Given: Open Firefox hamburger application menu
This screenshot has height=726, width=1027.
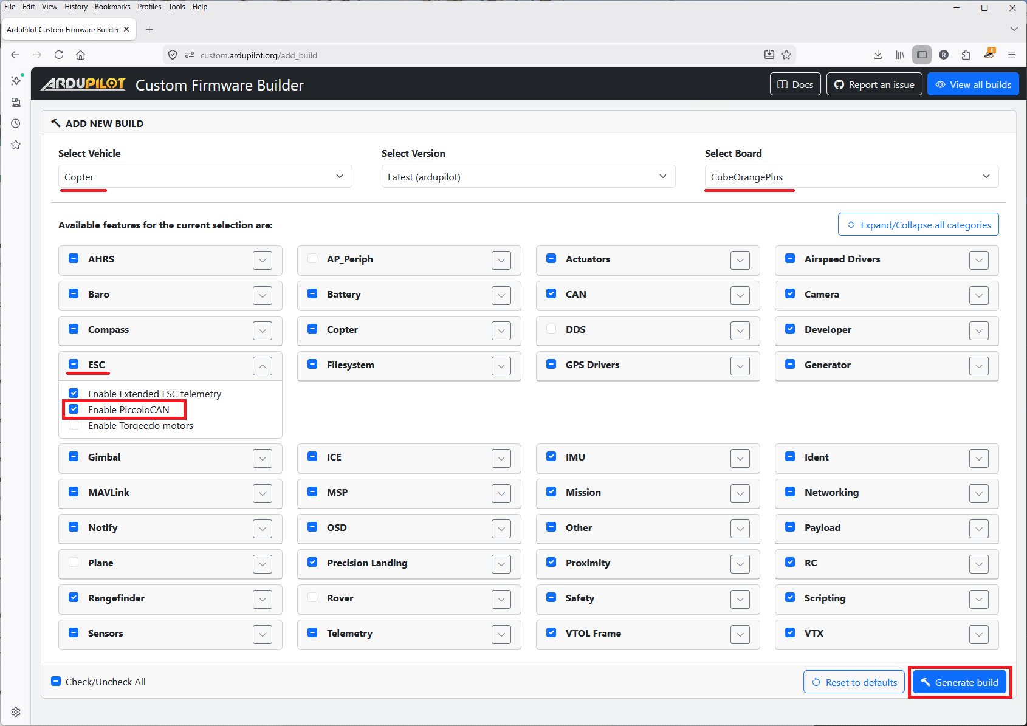Looking at the screenshot, I should pyautogui.click(x=1012, y=55).
